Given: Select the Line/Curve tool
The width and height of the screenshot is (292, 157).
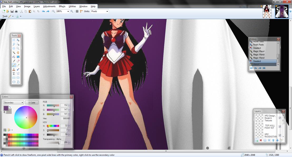Looking at the screenshot, I should pos(18,73).
